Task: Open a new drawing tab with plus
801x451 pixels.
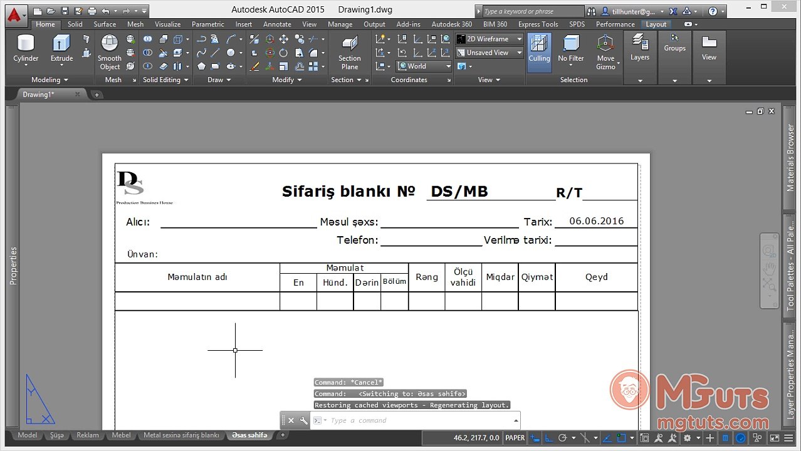Action: tap(97, 95)
